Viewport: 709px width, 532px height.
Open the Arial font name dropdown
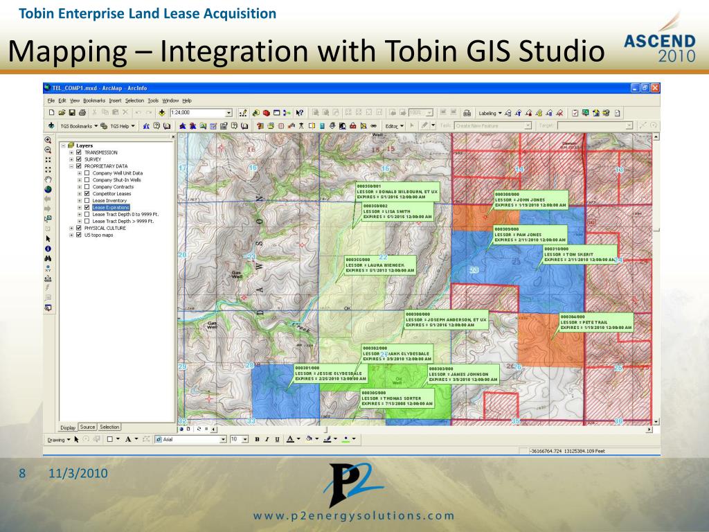[x=223, y=439]
